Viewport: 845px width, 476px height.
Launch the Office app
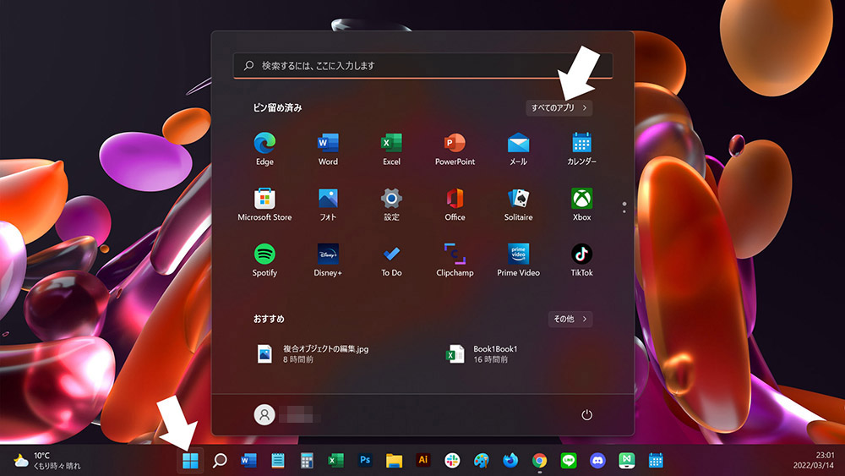coord(455,205)
